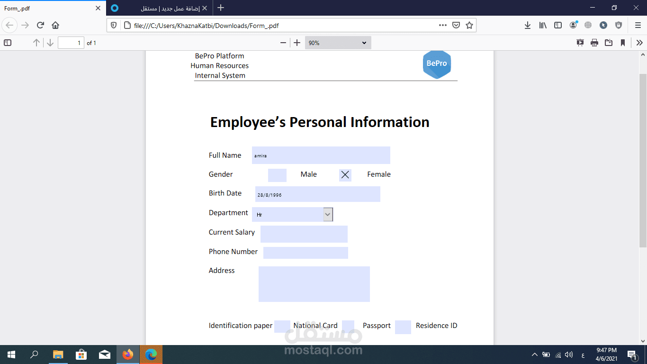Go to next PDF page arrow
Image resolution: width=647 pixels, height=364 pixels.
pos(50,43)
